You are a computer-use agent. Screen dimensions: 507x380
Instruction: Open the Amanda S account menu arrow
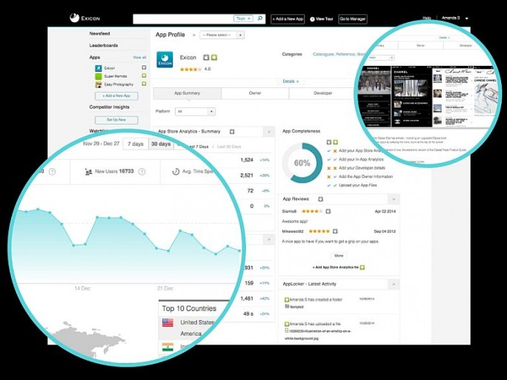click(x=466, y=19)
